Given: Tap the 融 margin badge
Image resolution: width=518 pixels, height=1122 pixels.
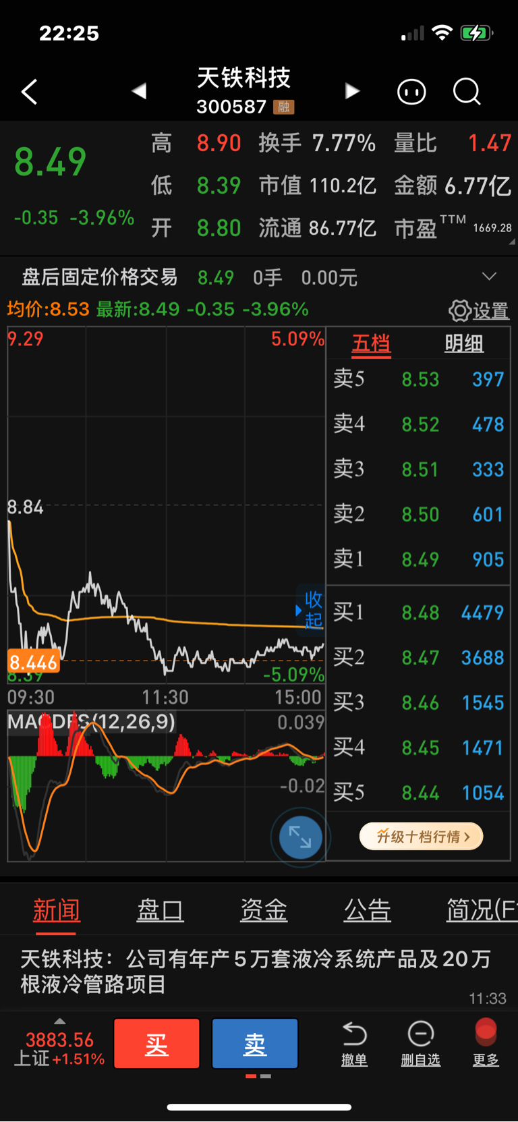Looking at the screenshot, I should [284, 107].
